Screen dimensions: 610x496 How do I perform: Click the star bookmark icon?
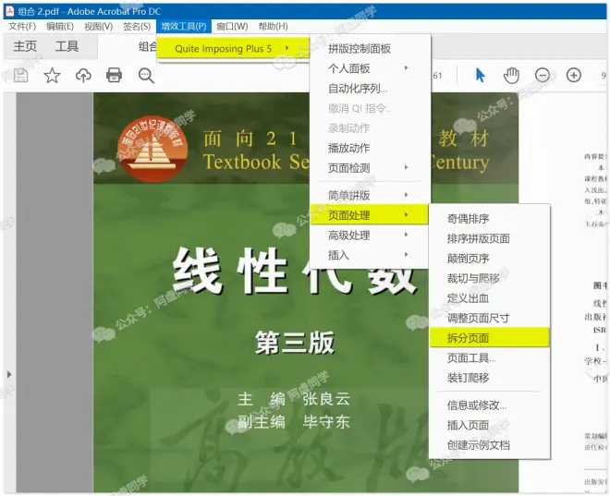coord(52,75)
